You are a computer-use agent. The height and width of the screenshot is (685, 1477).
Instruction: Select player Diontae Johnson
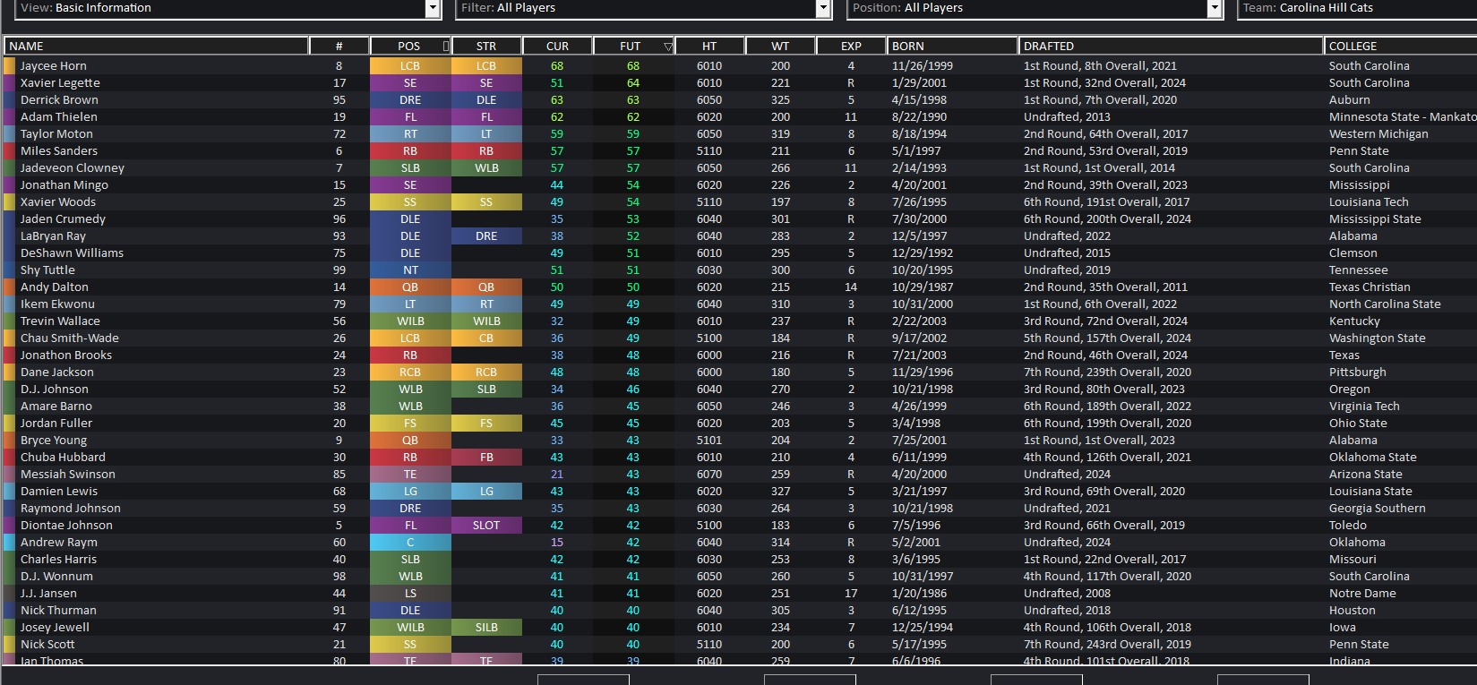(66, 525)
